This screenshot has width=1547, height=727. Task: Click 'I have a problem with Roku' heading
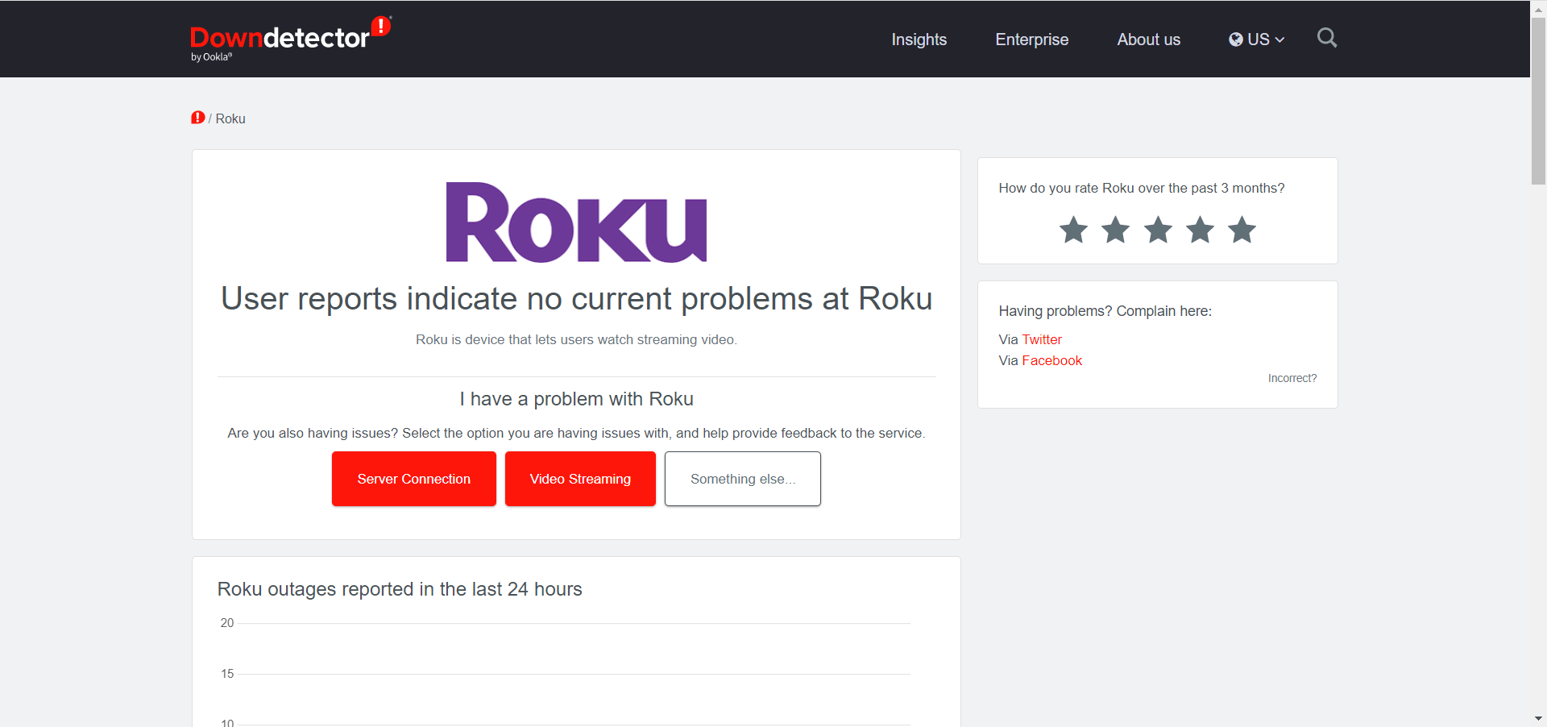[x=576, y=399]
